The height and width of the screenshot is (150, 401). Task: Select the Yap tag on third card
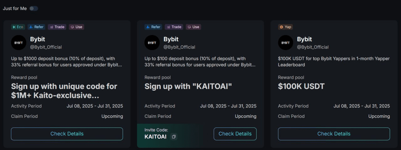(285, 27)
